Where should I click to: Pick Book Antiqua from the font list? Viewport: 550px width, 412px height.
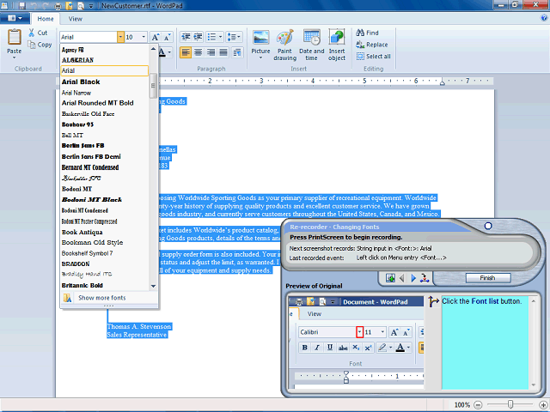(105, 232)
